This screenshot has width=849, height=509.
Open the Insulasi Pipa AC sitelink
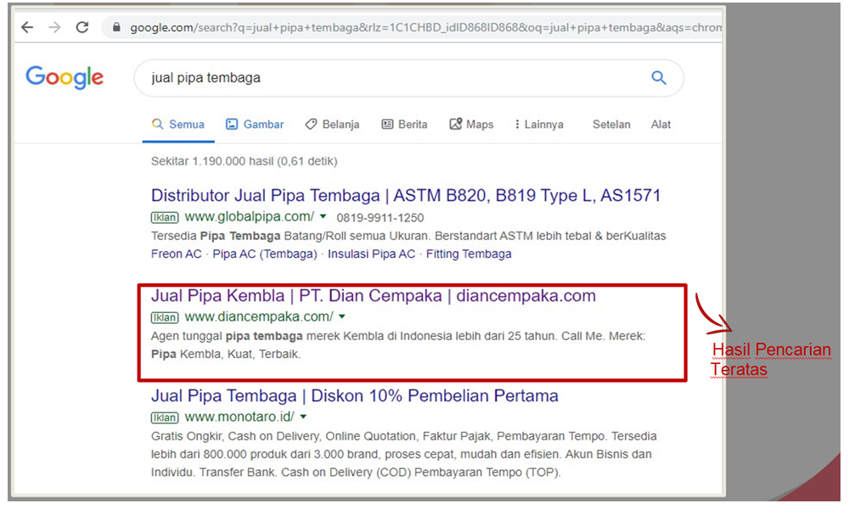point(372,254)
